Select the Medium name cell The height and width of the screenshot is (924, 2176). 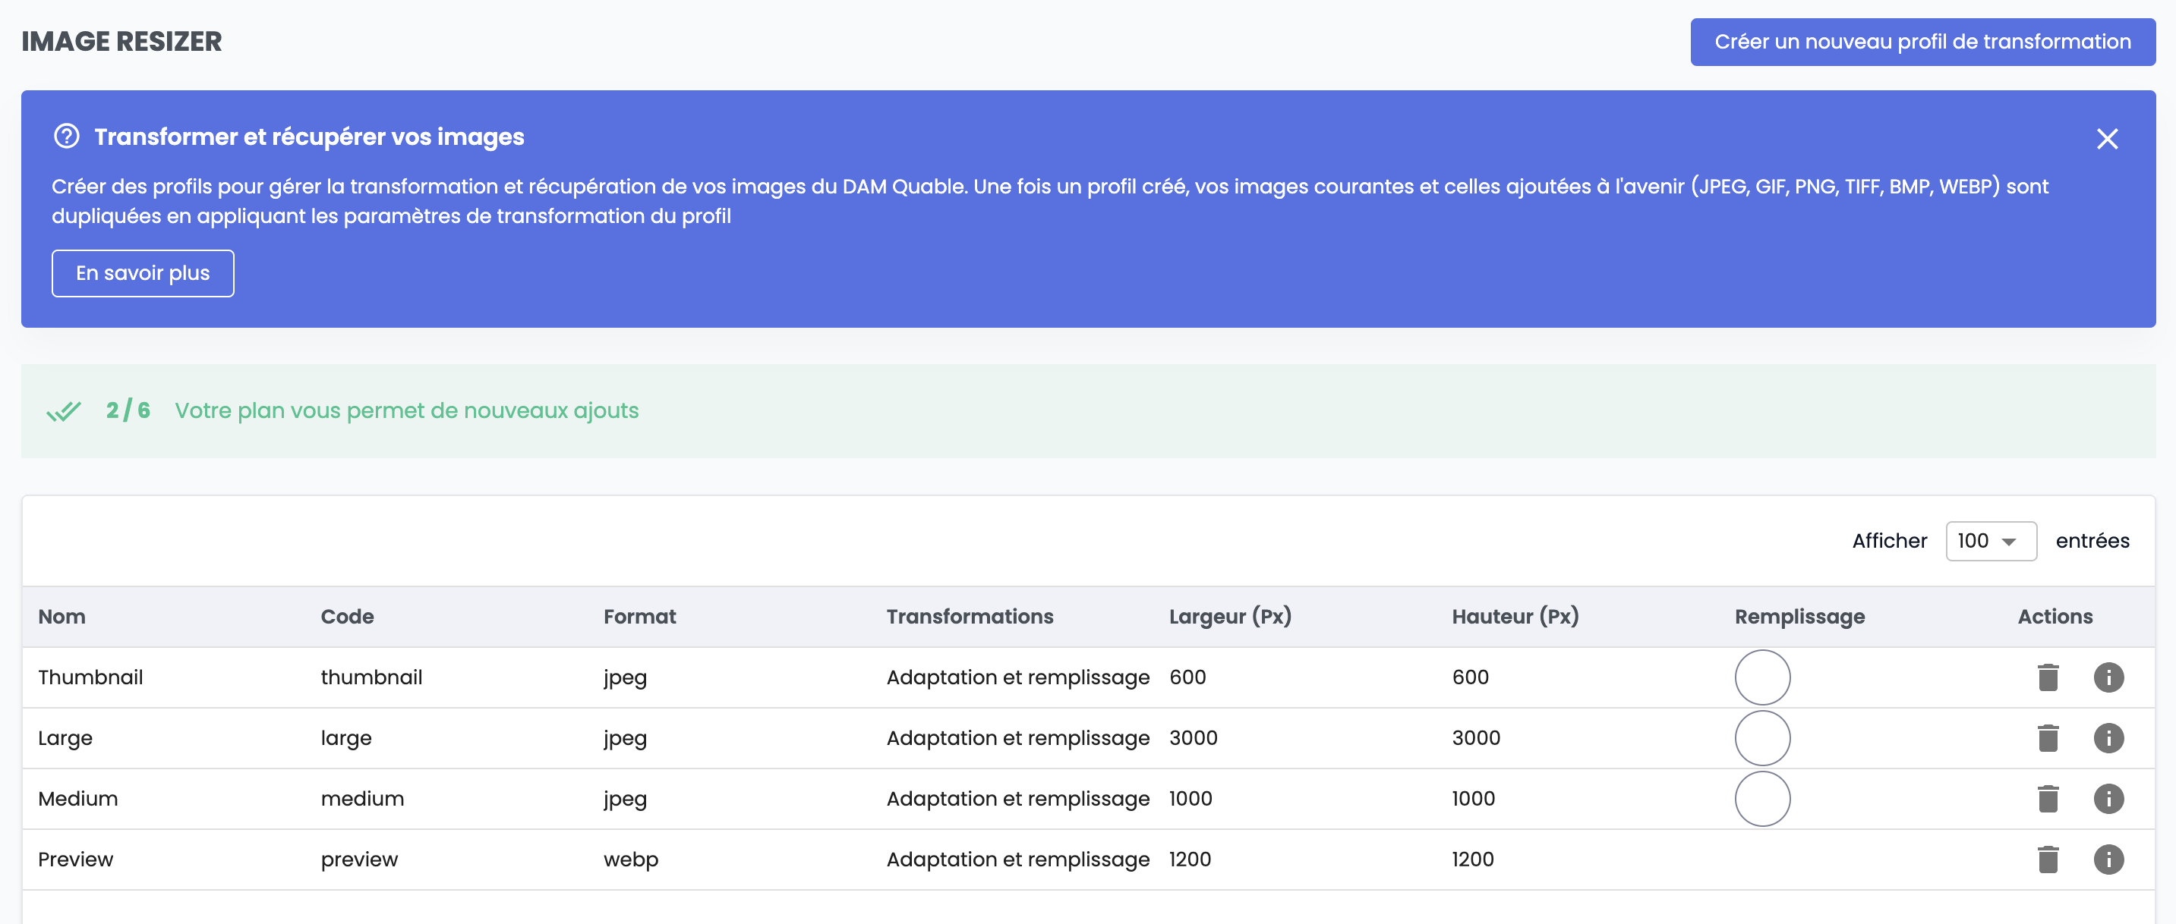(x=77, y=798)
